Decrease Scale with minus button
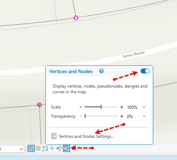 pyautogui.click(x=81, y=107)
